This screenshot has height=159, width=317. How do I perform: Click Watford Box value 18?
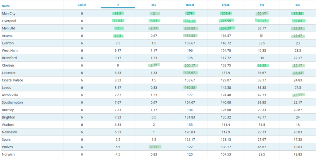[298, 125]
